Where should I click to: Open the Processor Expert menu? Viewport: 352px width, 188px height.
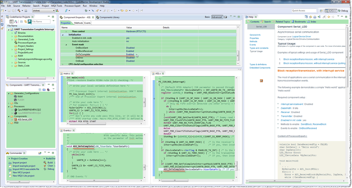coord(72,6)
